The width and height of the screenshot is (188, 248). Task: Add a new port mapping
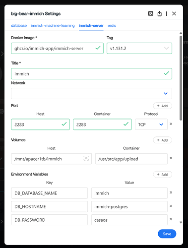[163, 106]
